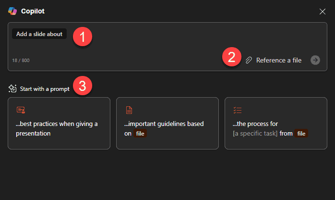The height and width of the screenshot is (200, 335).
Task: Click the 'file' chip in process card
Action: [x=301, y=134]
